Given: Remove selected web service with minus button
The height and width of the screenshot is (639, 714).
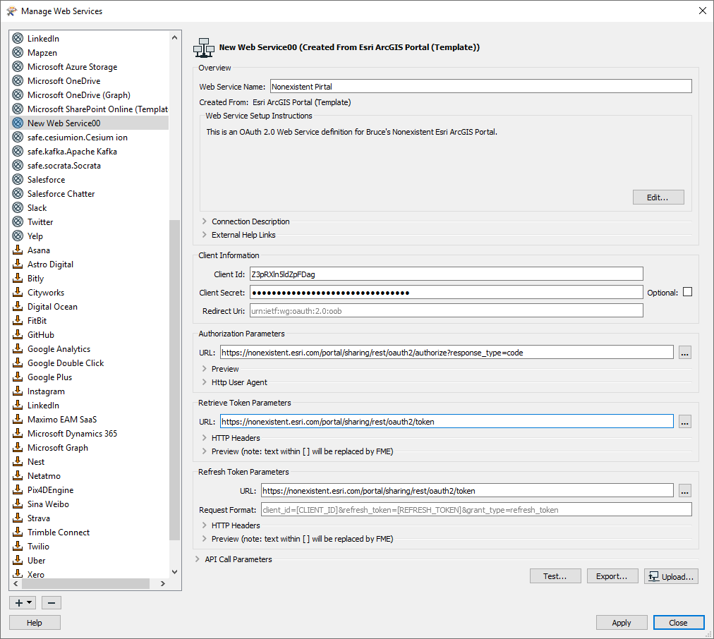Looking at the screenshot, I should 52,602.
